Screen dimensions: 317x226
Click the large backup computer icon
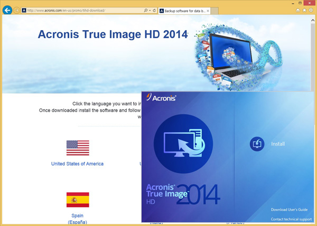(183, 143)
